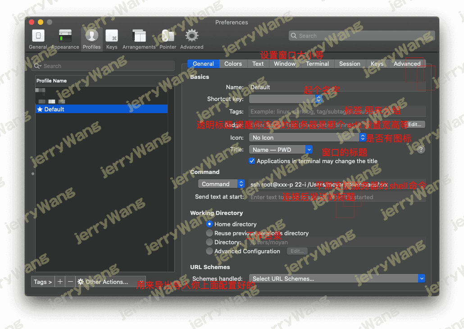Select Reuse previous session's directory option

pos(209,233)
